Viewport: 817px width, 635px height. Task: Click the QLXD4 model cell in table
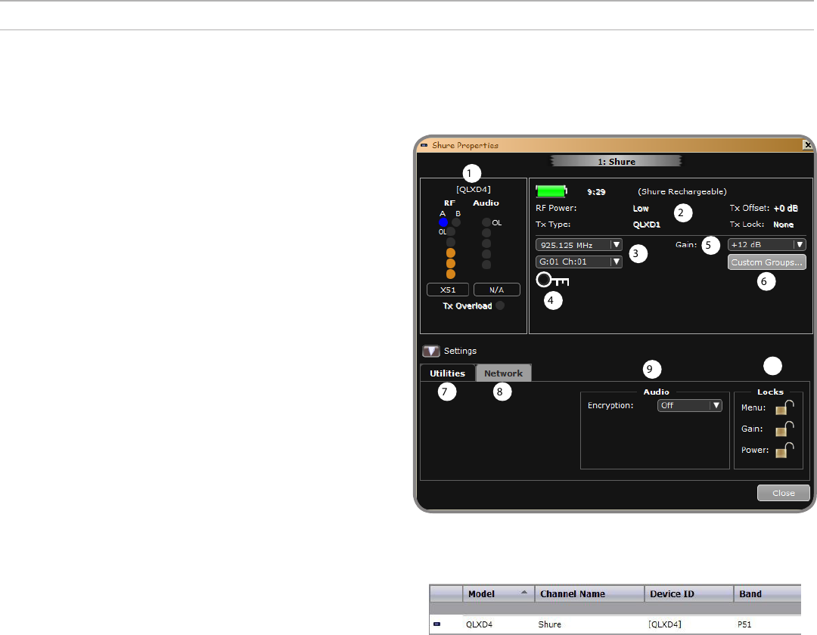tap(479, 624)
